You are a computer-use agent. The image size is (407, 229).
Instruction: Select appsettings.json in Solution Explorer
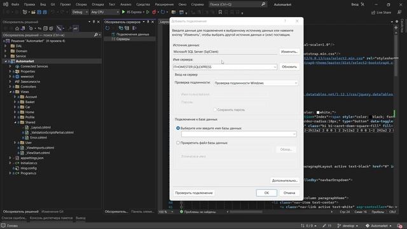(32, 158)
